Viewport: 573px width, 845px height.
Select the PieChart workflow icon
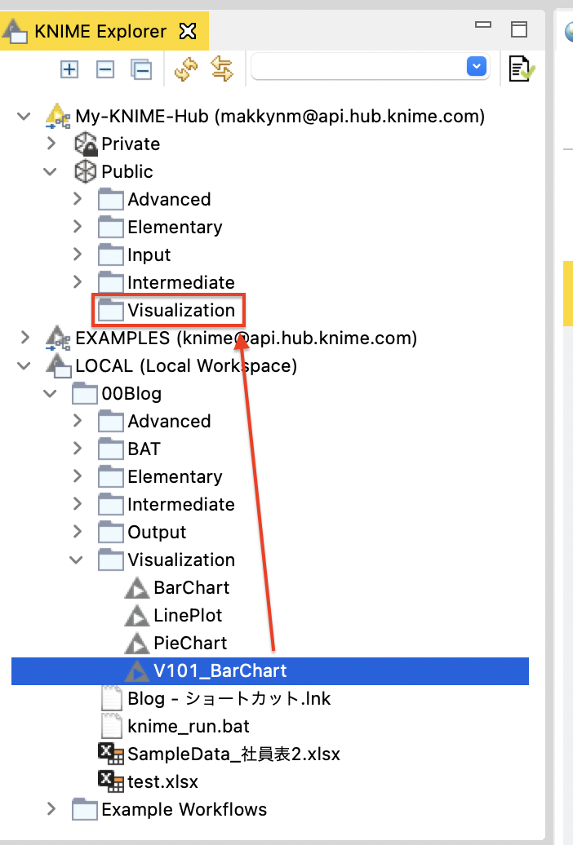pos(136,642)
